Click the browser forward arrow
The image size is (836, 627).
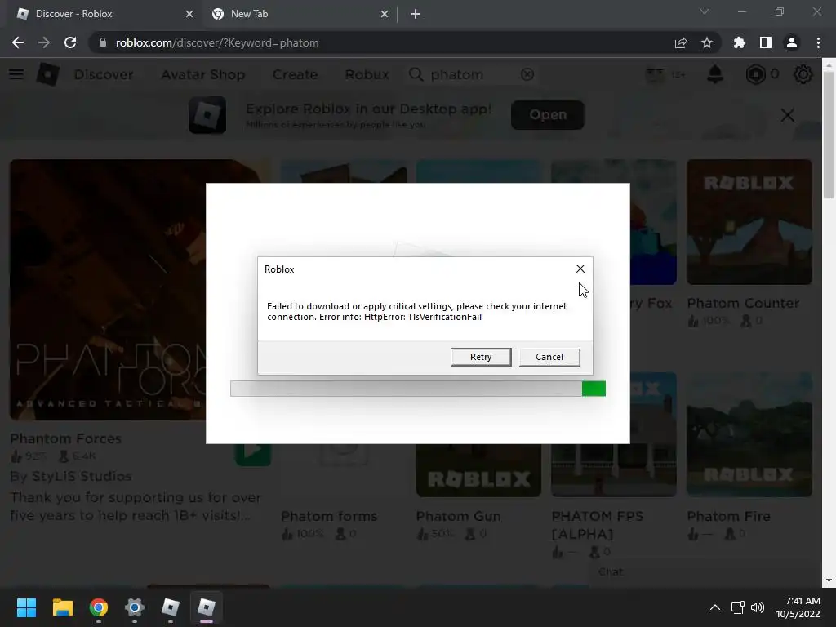pos(44,42)
